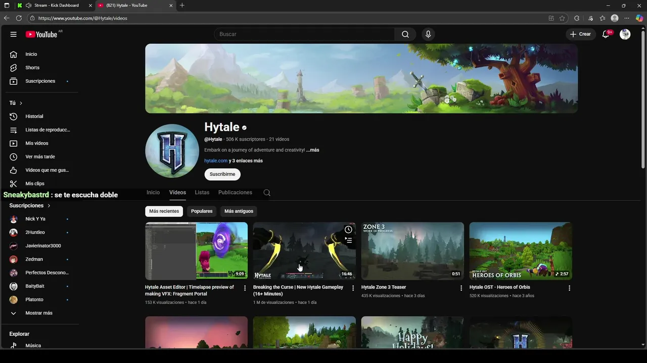647x363 pixels.
Task: Open a new browser tab
Action: (182, 6)
